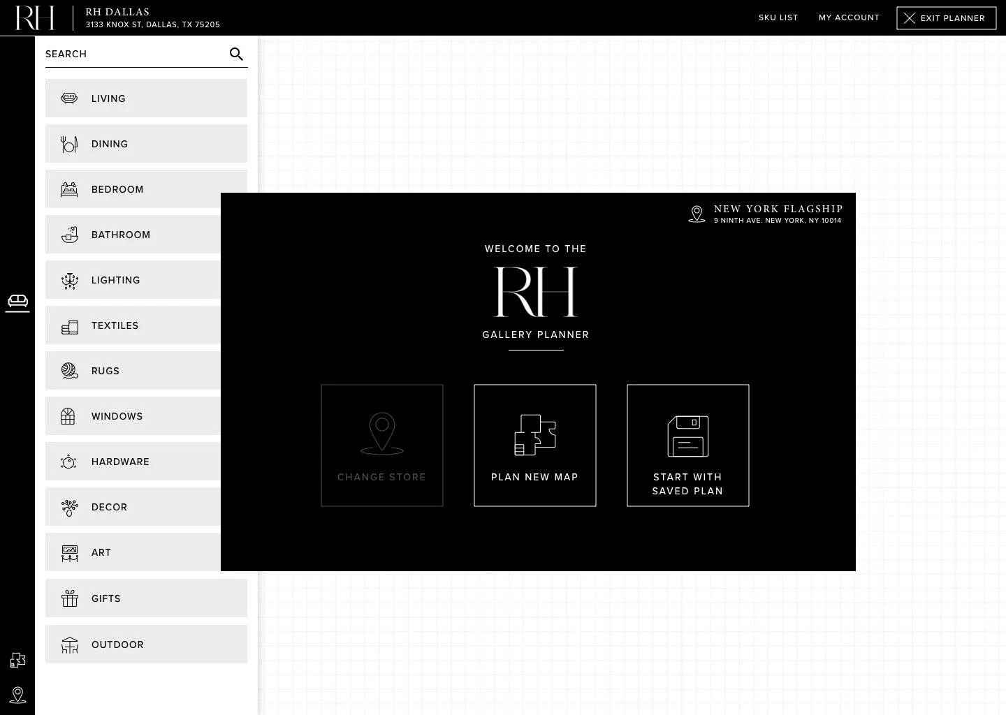Click Start With Saved Plan button

coord(688,445)
